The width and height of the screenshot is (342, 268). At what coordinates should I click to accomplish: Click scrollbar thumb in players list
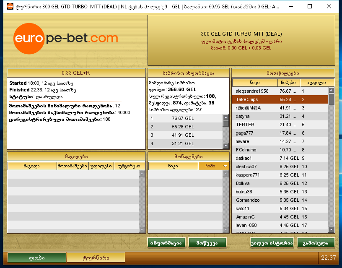coord(331,99)
